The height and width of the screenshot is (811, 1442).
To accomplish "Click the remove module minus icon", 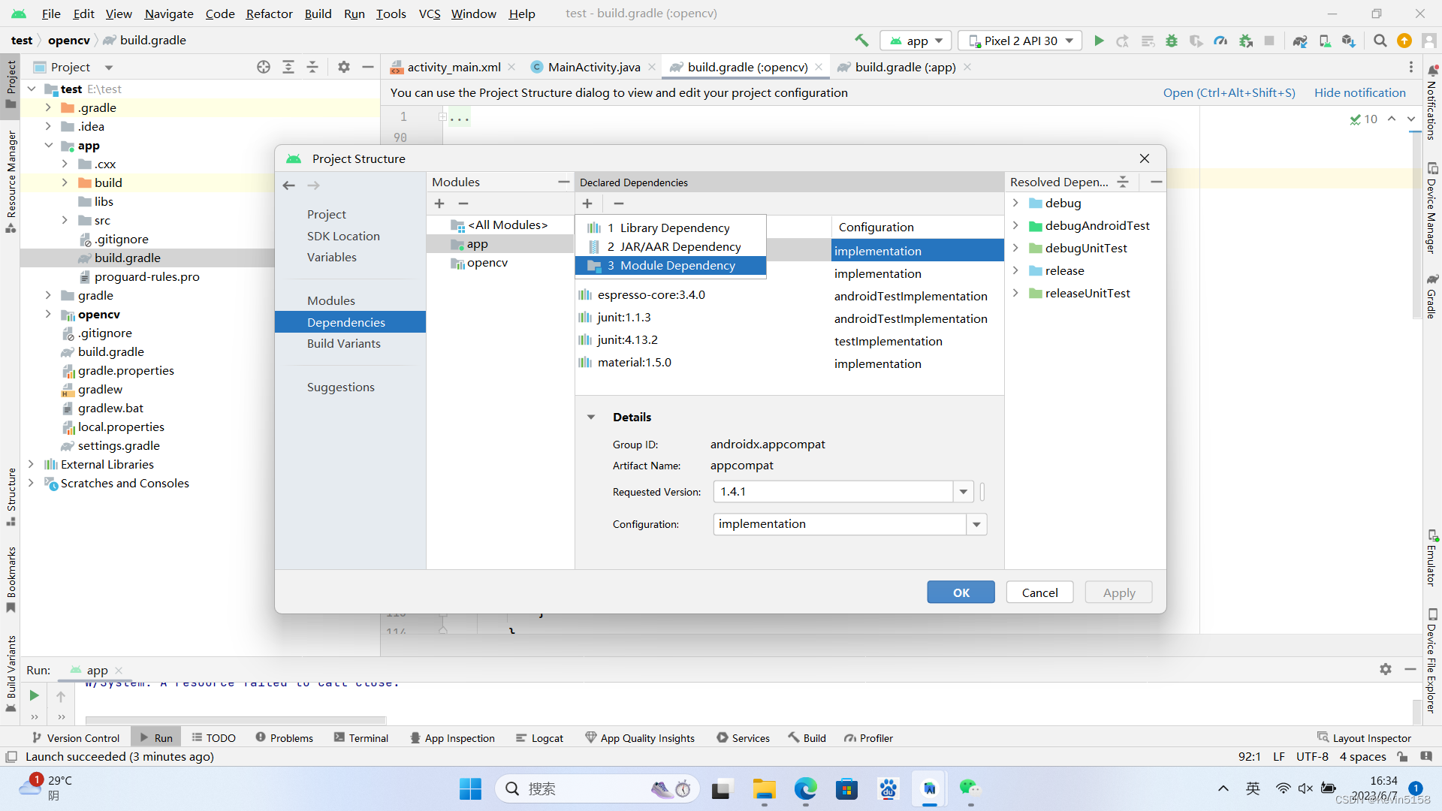I will [x=463, y=204].
